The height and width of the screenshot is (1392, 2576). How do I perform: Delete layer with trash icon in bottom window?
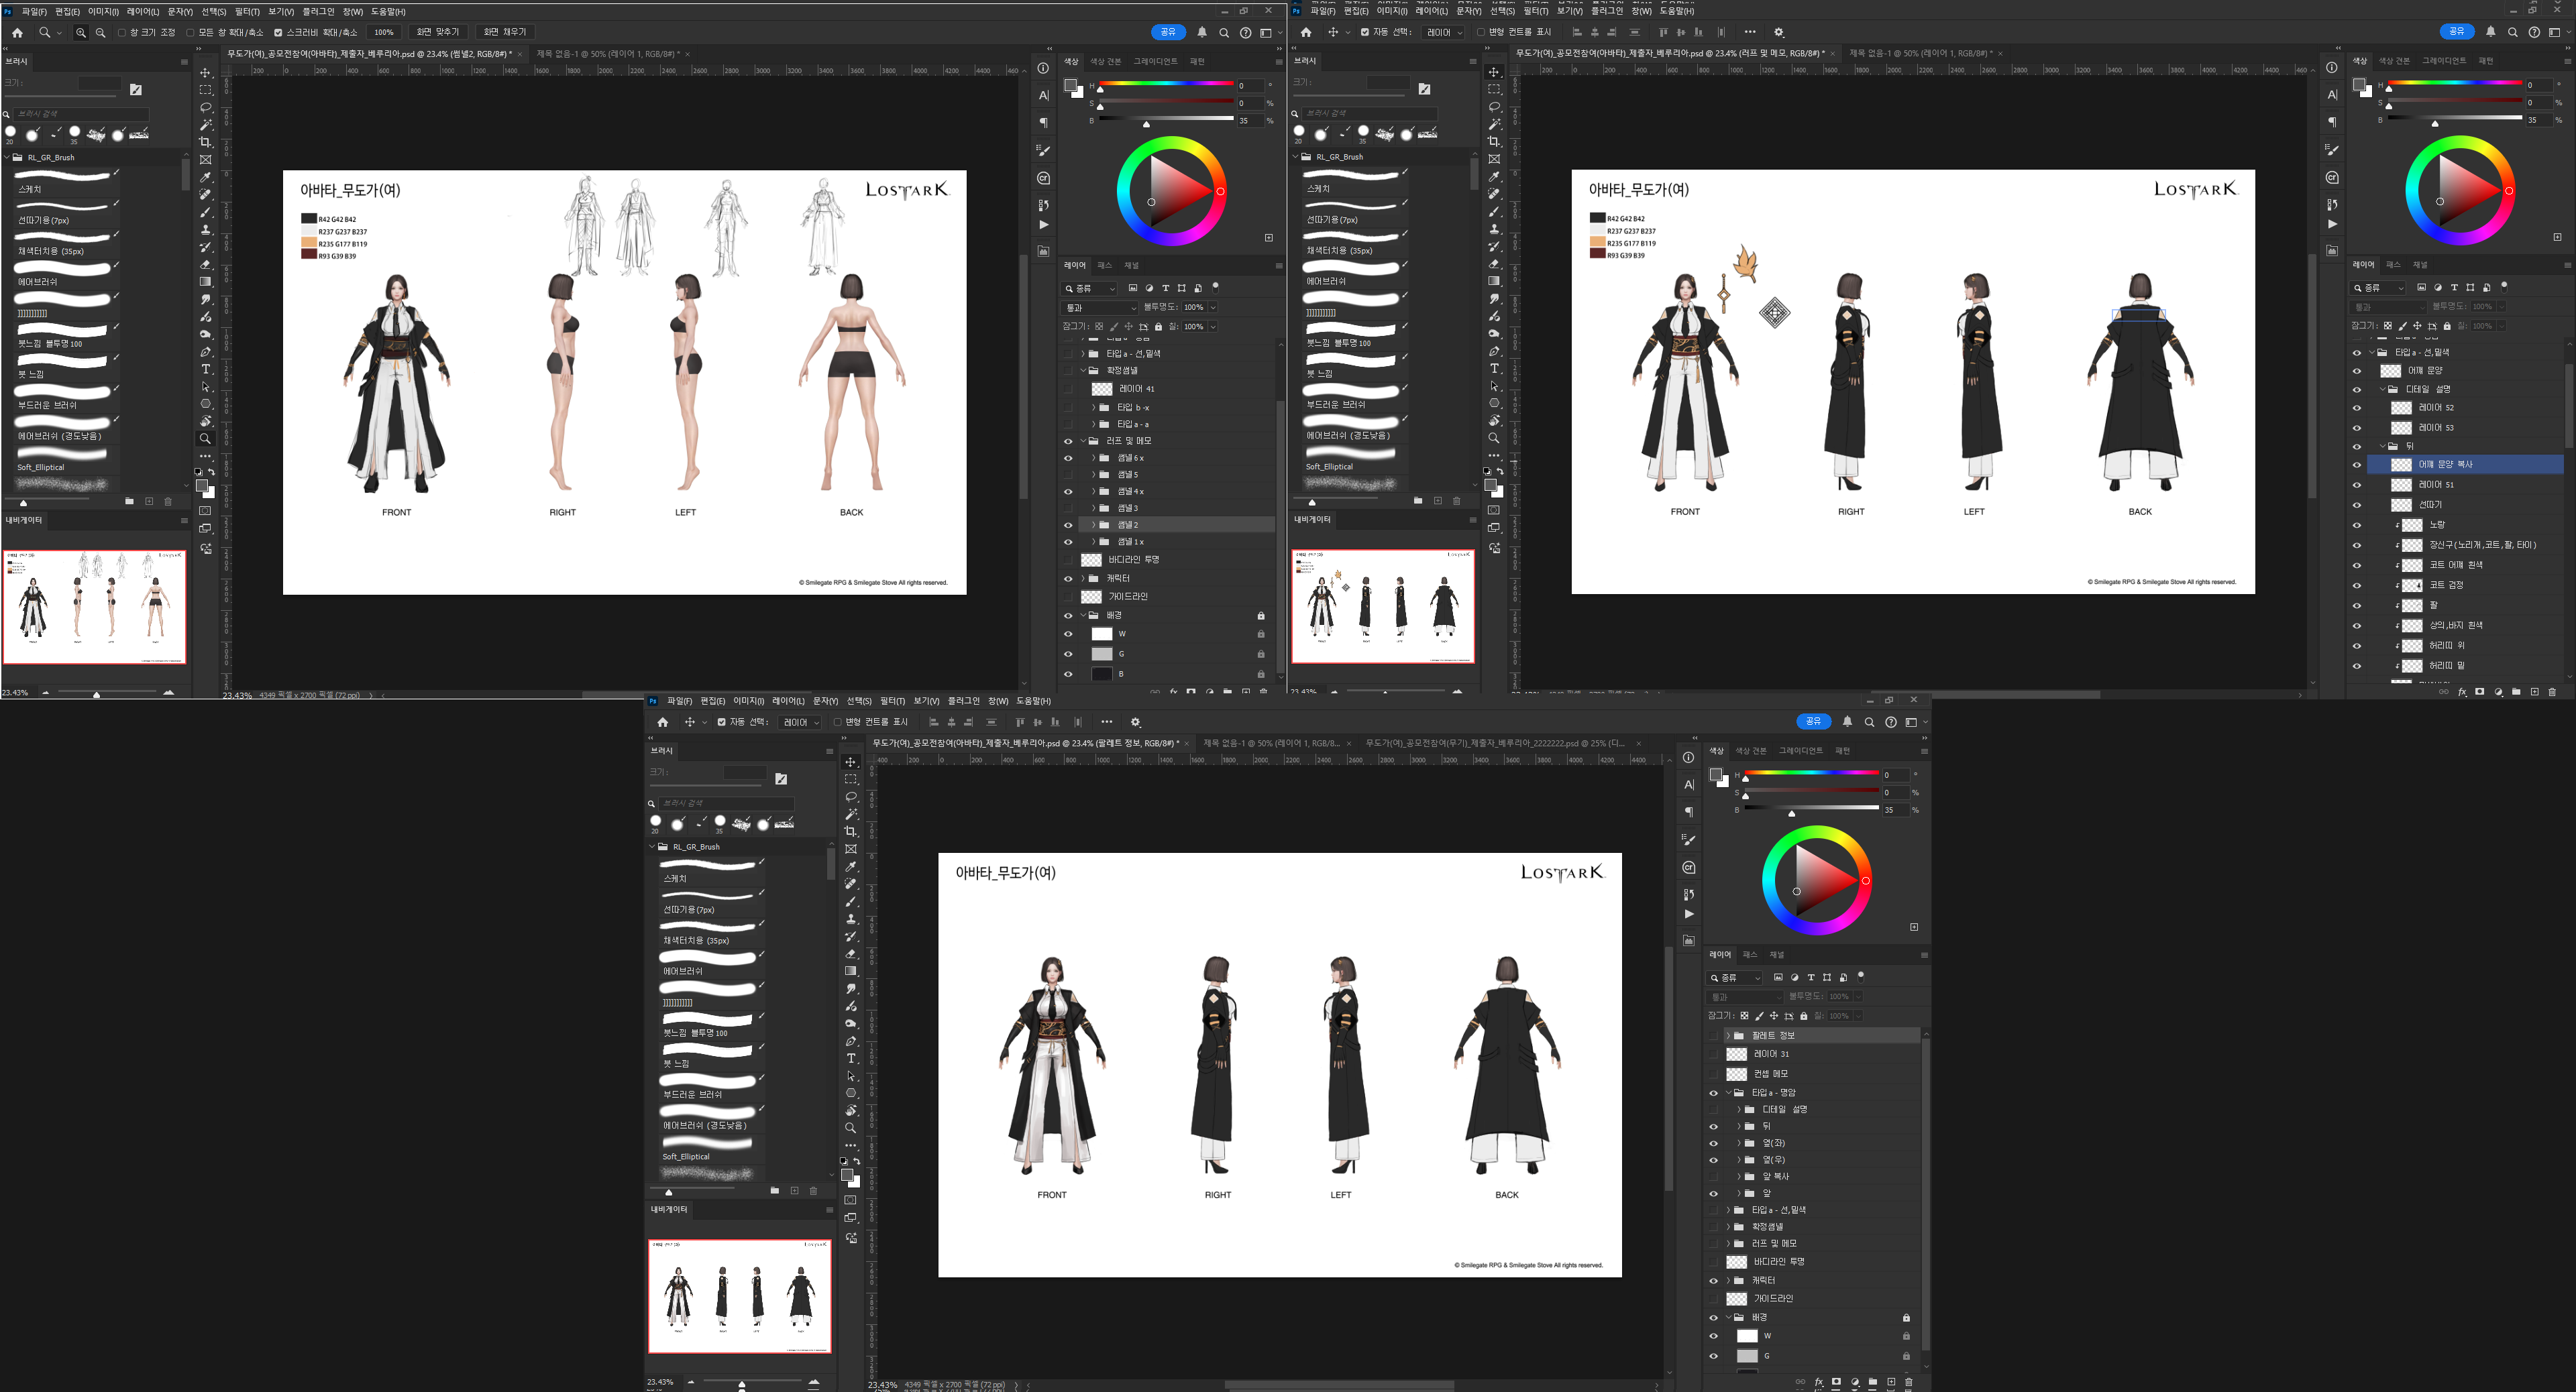point(1908,1382)
